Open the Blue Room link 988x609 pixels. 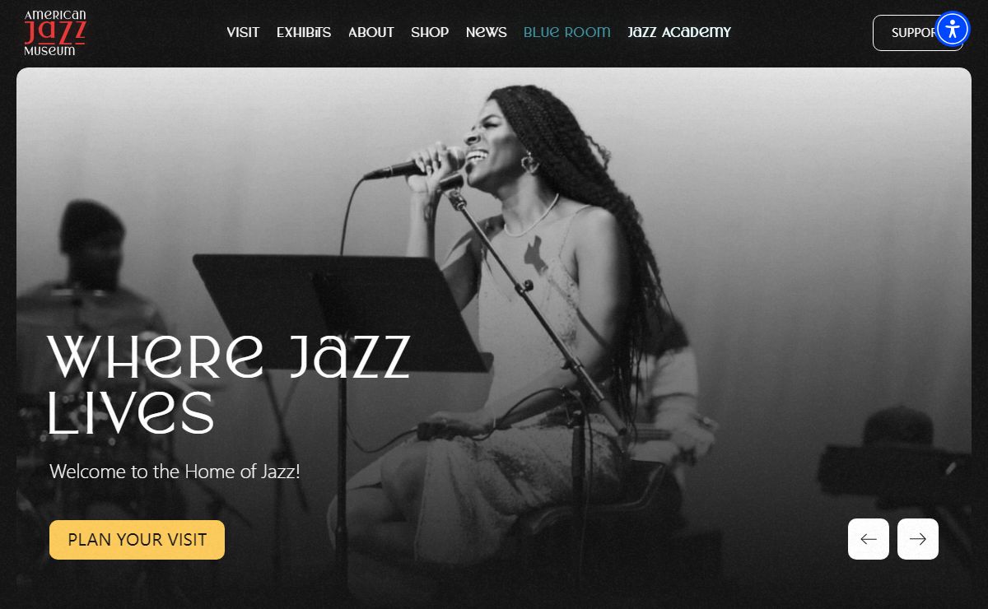pyautogui.click(x=567, y=32)
